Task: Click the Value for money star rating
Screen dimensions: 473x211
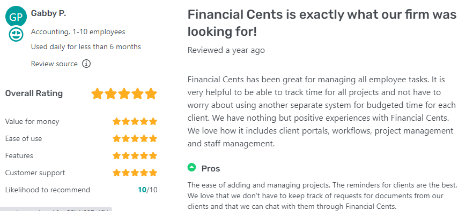Action: pos(135,121)
